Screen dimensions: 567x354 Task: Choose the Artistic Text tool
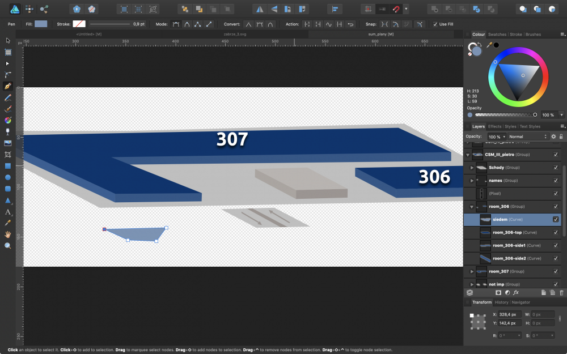8,212
